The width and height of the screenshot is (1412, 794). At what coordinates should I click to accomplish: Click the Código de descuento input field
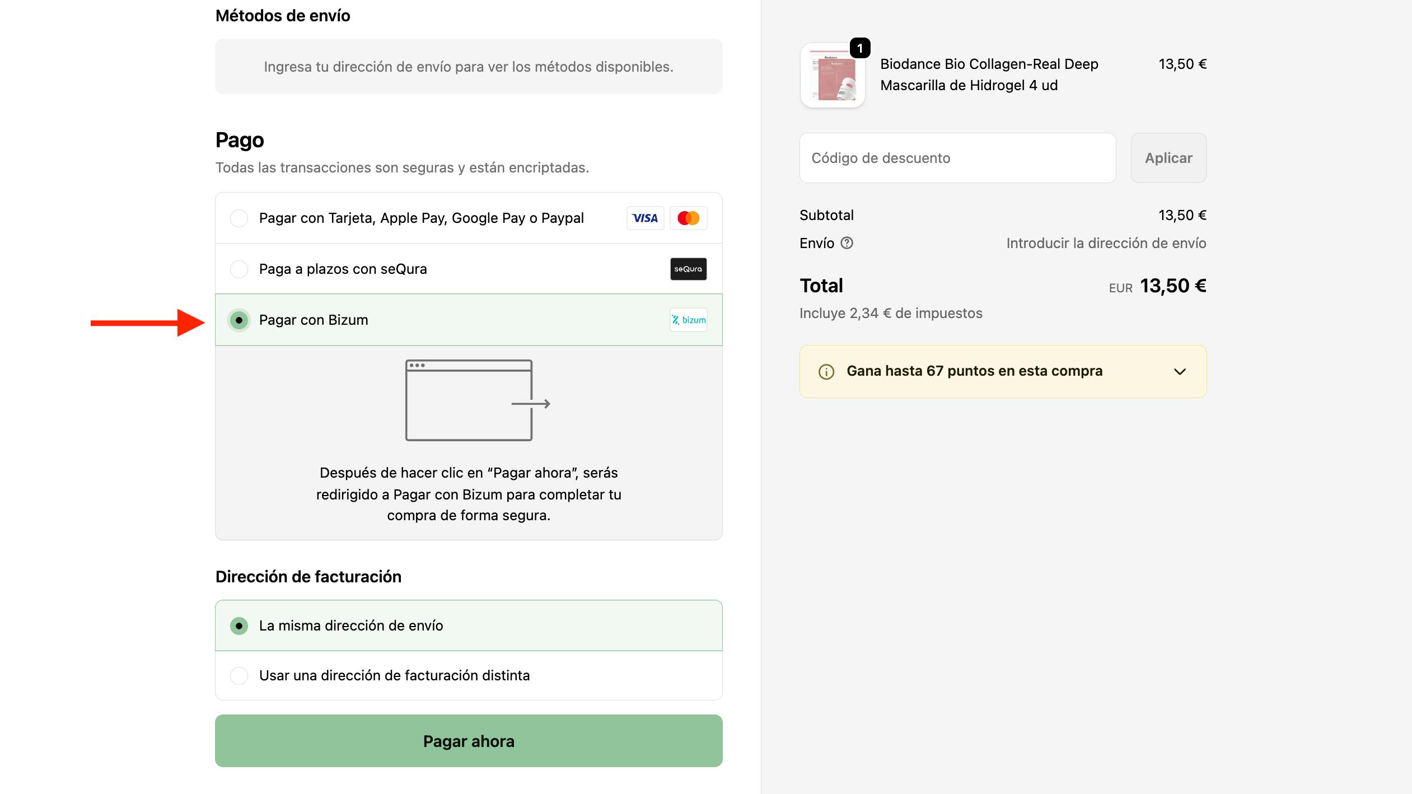(957, 158)
